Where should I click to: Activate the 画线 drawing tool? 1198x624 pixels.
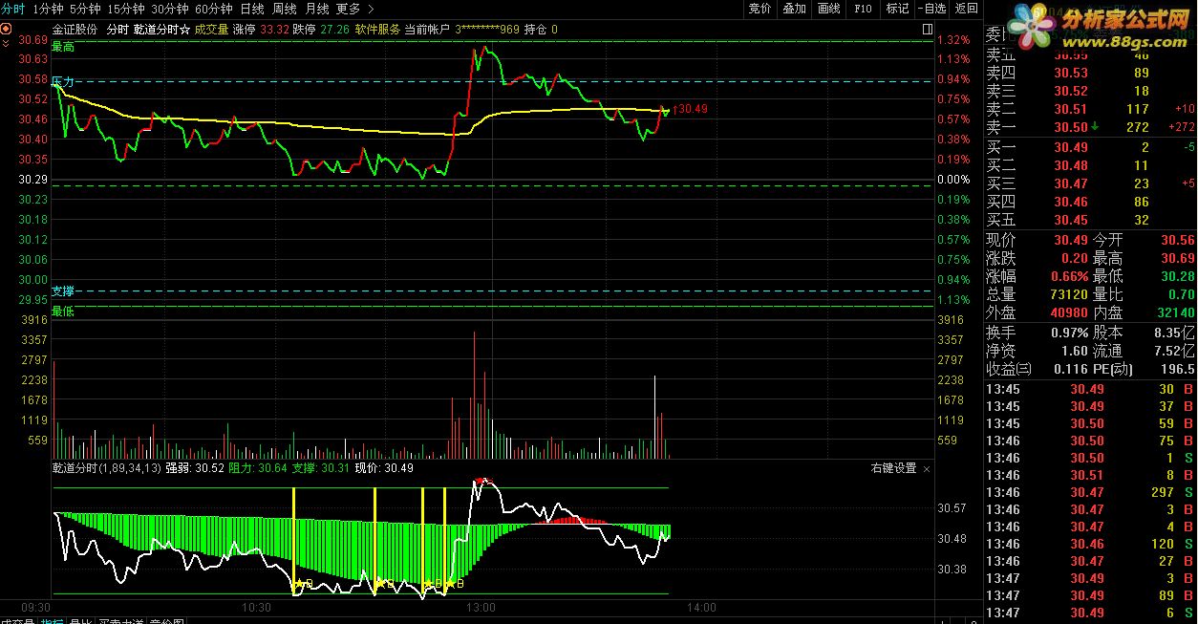(x=828, y=9)
